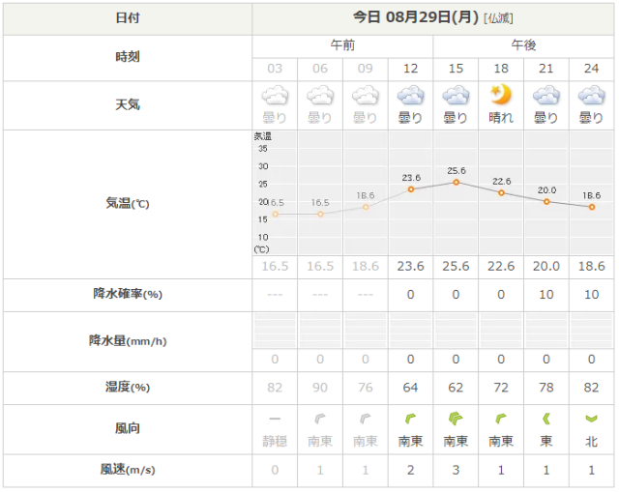Viewport: 619px width, 492px height.
Task: Click the humidity value 72
Action: [501, 388]
